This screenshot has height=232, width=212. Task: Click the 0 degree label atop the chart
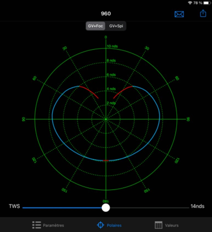(106, 37)
